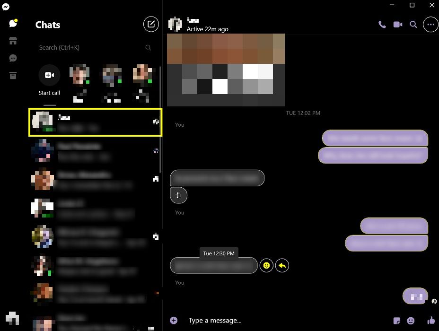
Task: Open a new message with the compose icon
Action: (151, 24)
